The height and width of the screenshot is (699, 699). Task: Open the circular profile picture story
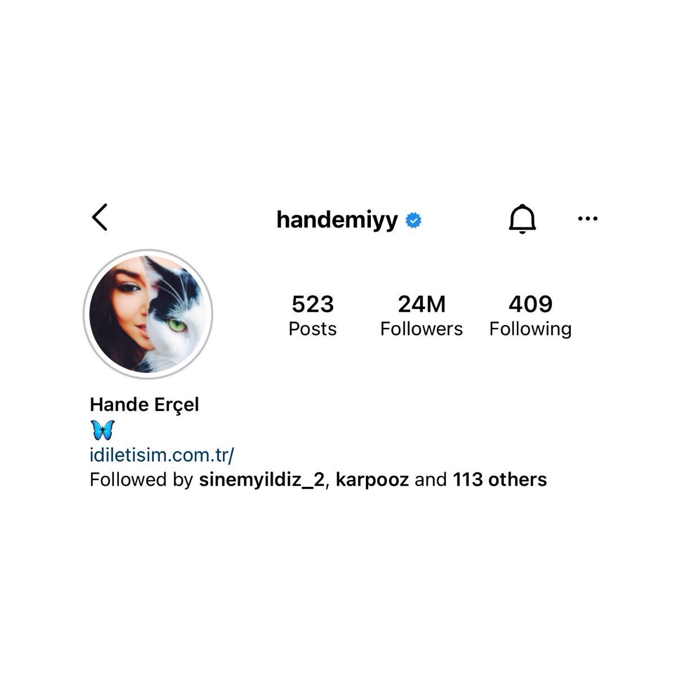(148, 313)
